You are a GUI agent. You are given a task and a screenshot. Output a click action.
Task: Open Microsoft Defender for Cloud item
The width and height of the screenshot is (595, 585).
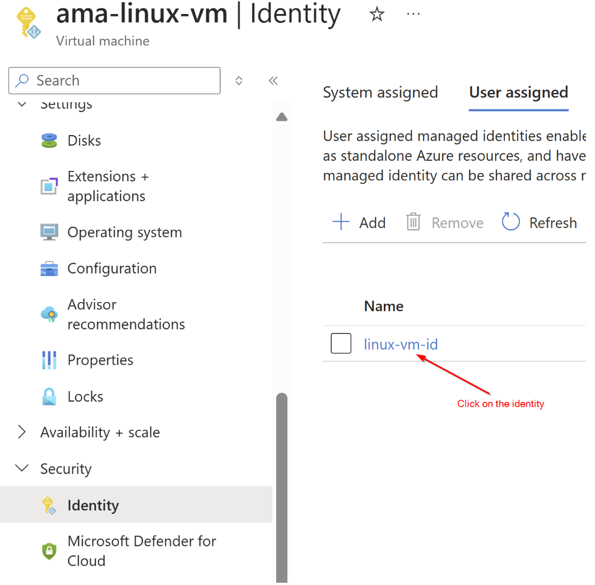click(x=142, y=551)
